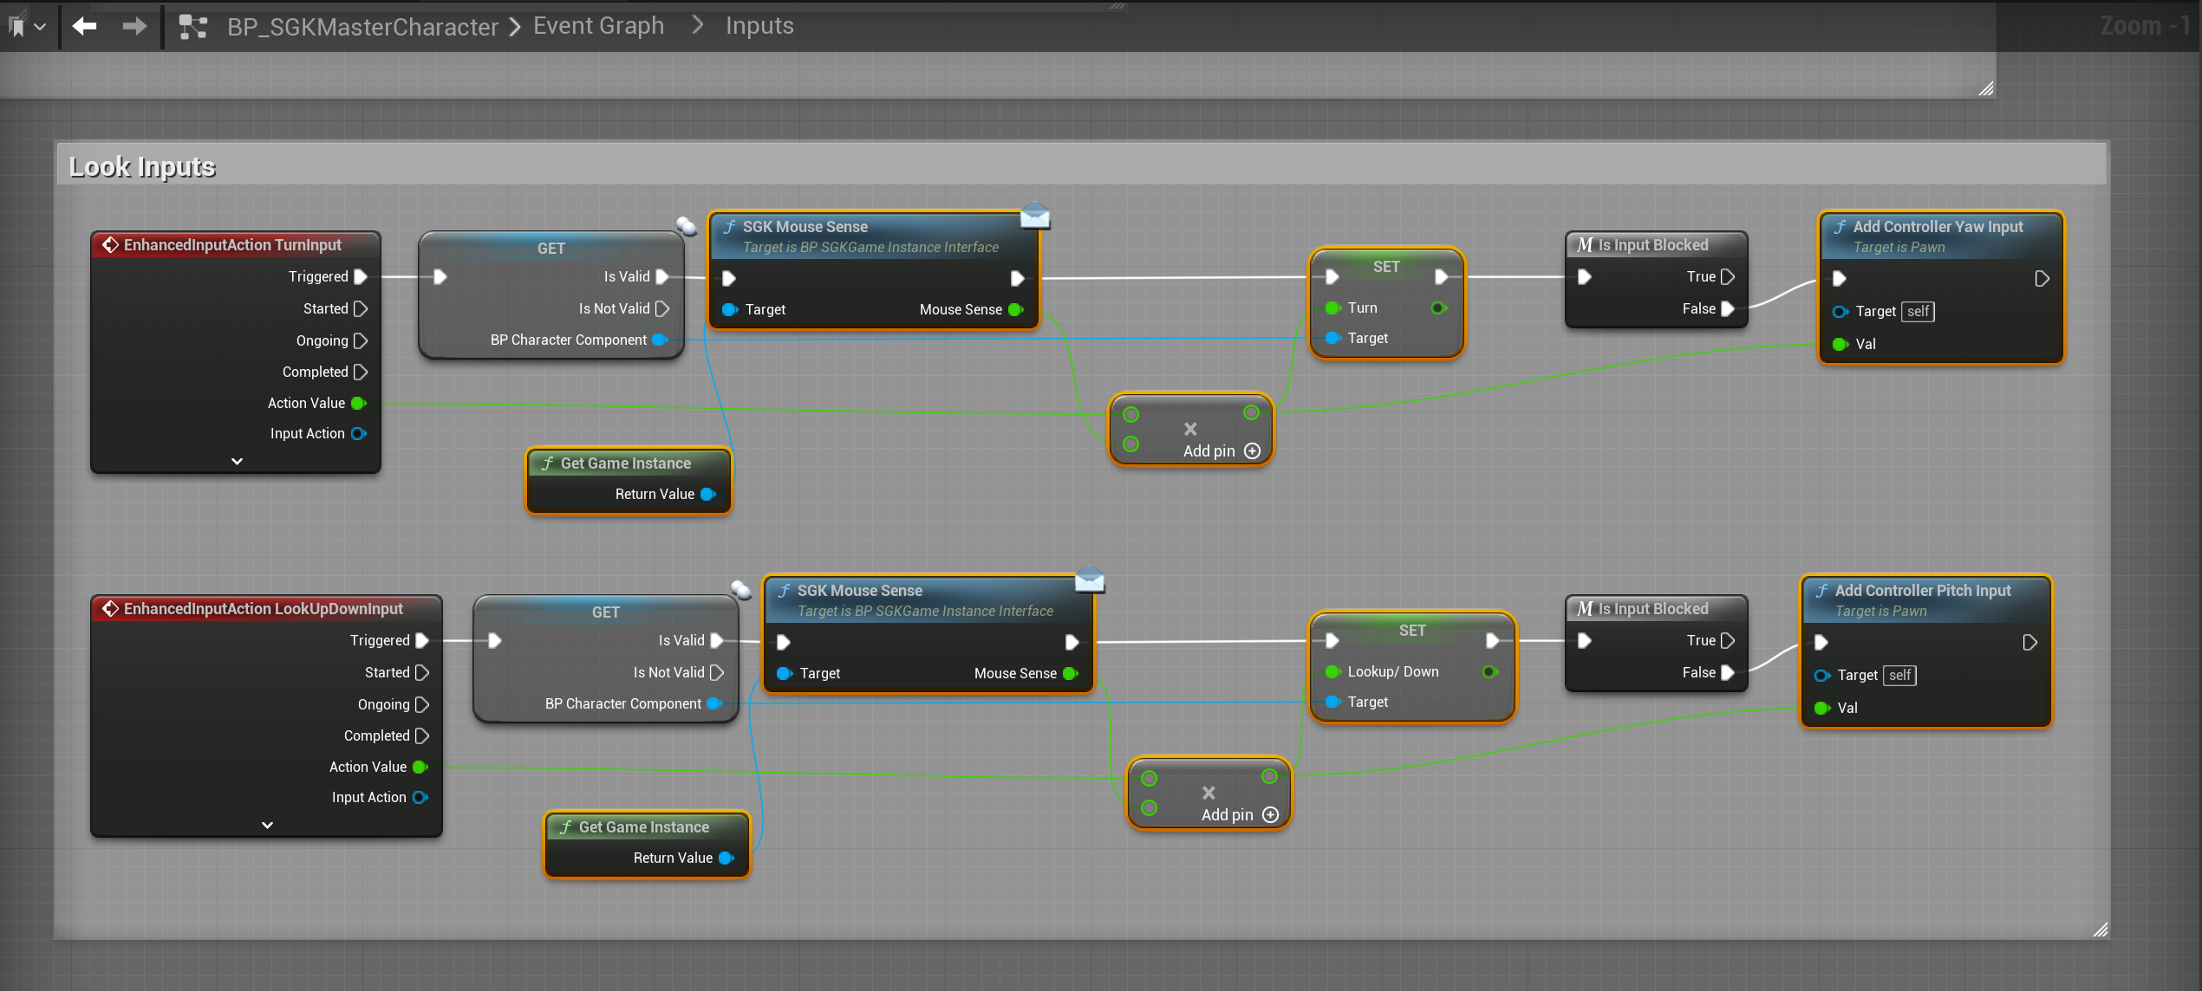Click Action Value pin on LookUpDownInput
This screenshot has height=991, width=2202.
[420, 767]
